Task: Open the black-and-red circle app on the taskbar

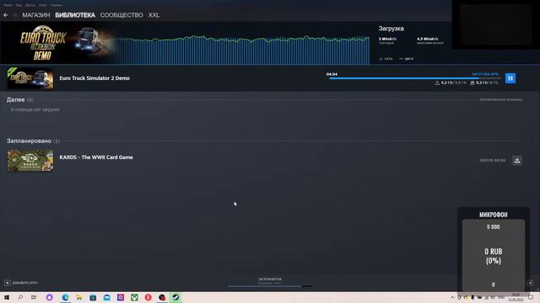Action: [162, 297]
